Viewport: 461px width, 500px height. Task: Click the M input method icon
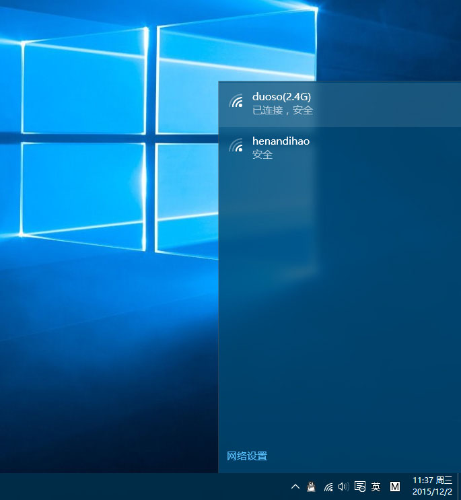tap(395, 487)
